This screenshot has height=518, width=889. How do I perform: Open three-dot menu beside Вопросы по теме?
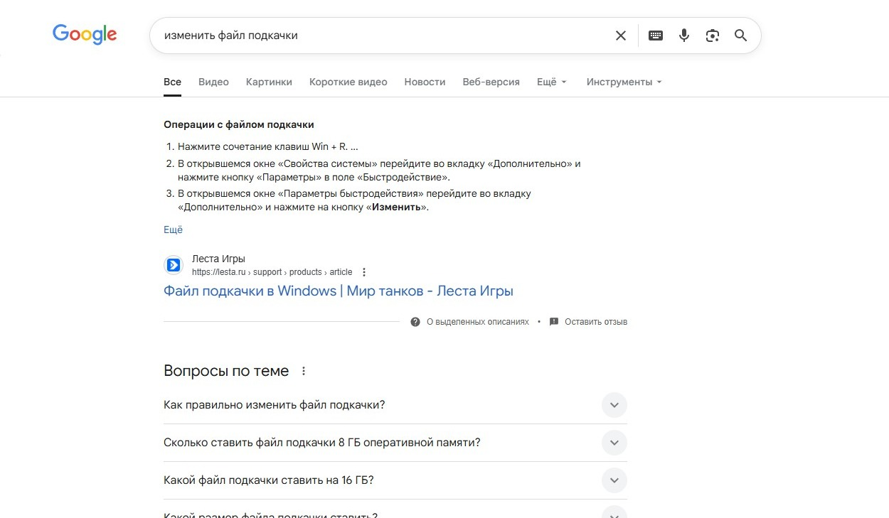(304, 371)
